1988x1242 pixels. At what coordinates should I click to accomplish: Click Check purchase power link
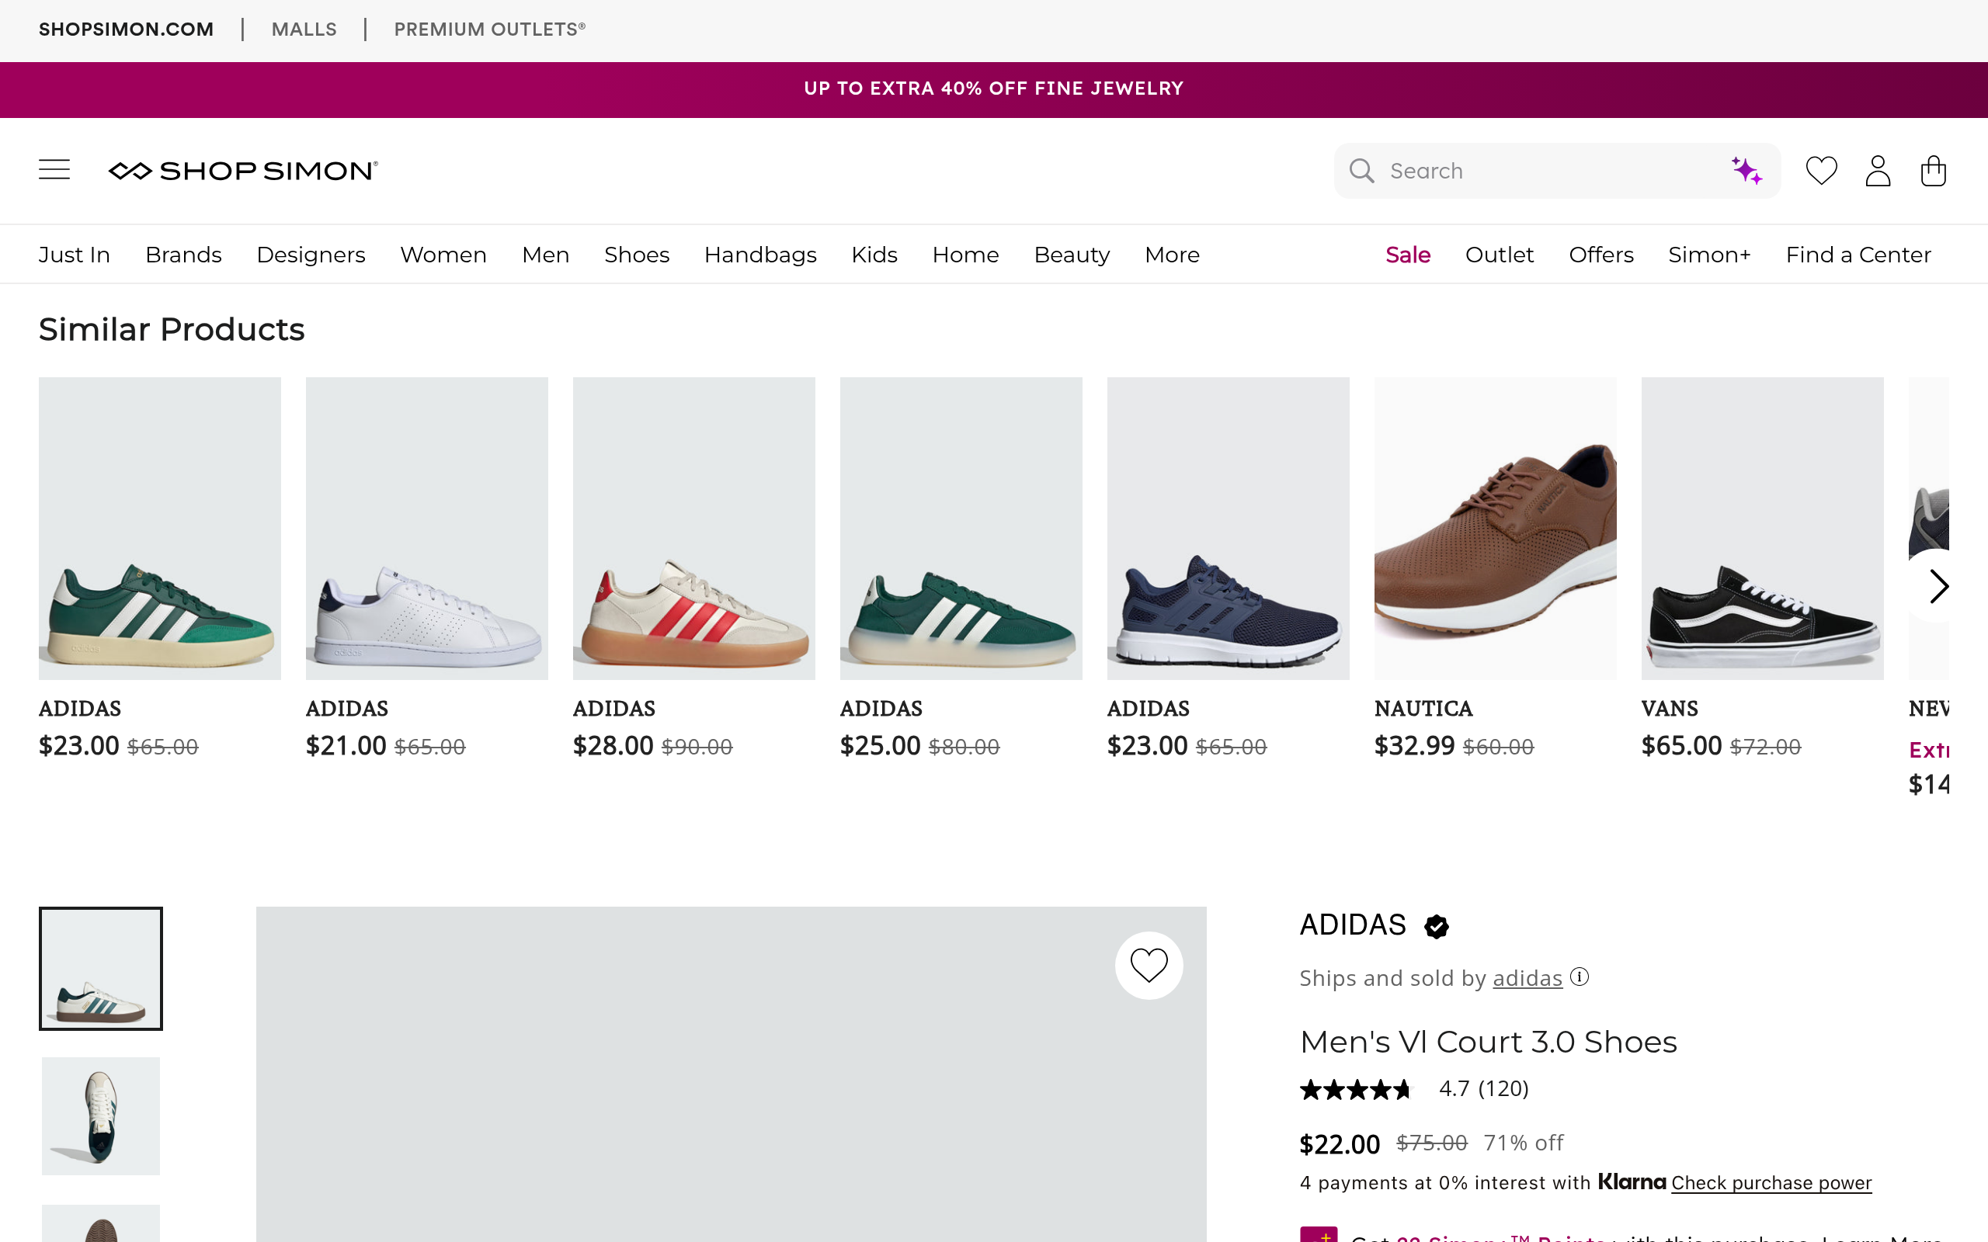pos(1771,1183)
